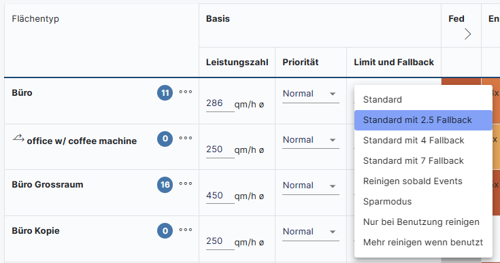500x263 pixels.
Task: Click the 0 badge on Büro Kopie
Action: pos(165,230)
